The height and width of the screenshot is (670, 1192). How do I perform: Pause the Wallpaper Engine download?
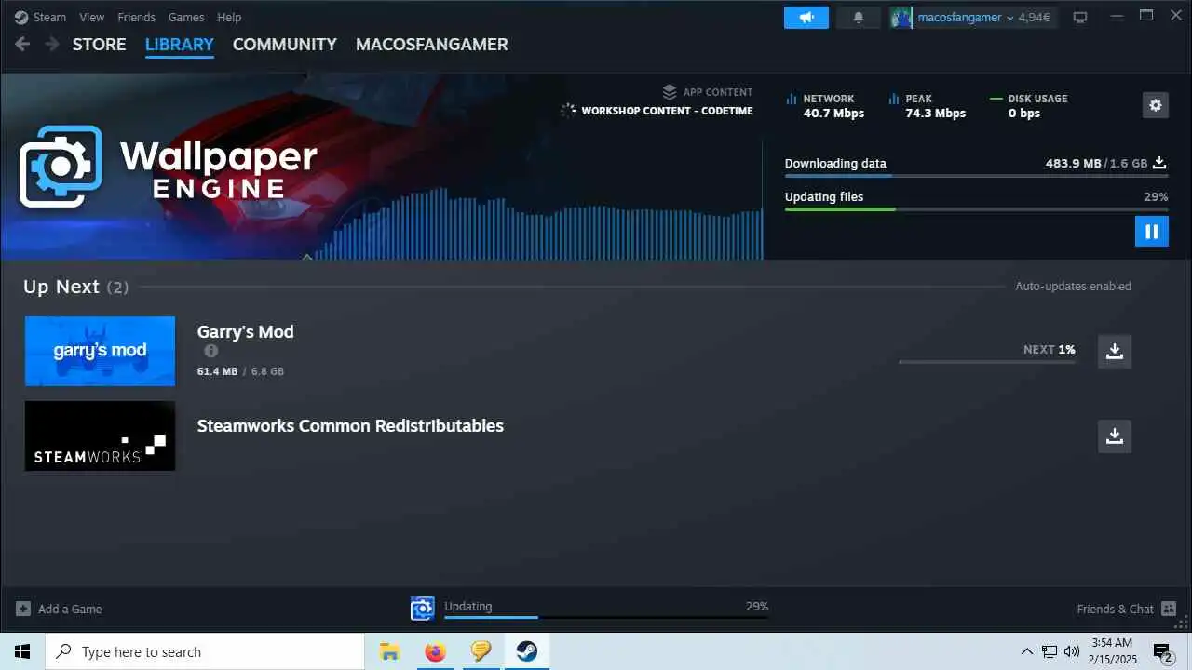pyautogui.click(x=1151, y=231)
